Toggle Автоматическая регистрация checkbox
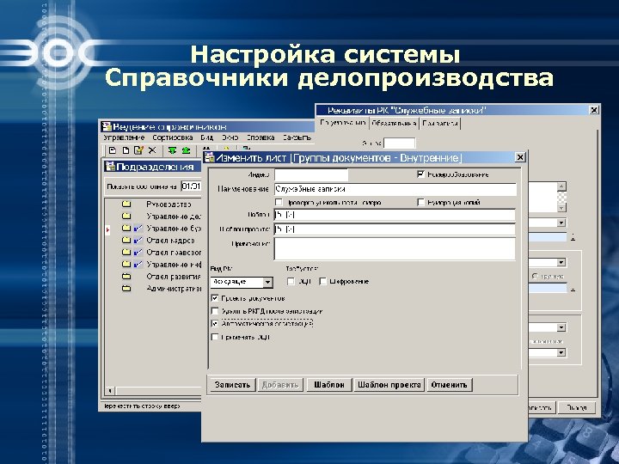 click(215, 324)
